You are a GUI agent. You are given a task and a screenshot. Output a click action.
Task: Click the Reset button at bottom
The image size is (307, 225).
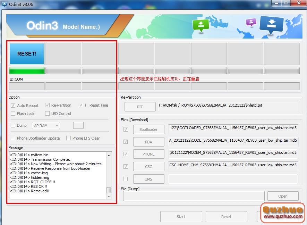(226, 217)
